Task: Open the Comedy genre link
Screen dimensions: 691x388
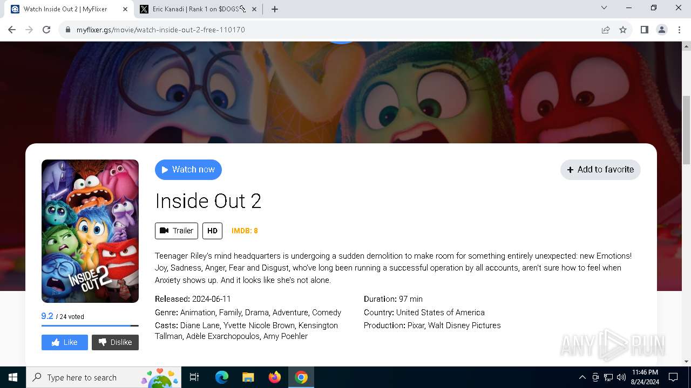Action: 327,313
